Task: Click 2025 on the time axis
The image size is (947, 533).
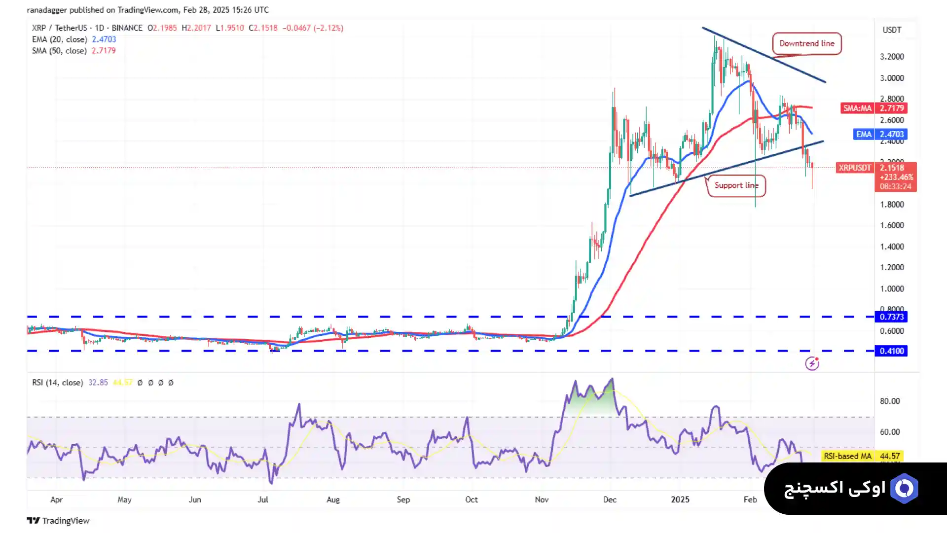Action: click(x=680, y=500)
